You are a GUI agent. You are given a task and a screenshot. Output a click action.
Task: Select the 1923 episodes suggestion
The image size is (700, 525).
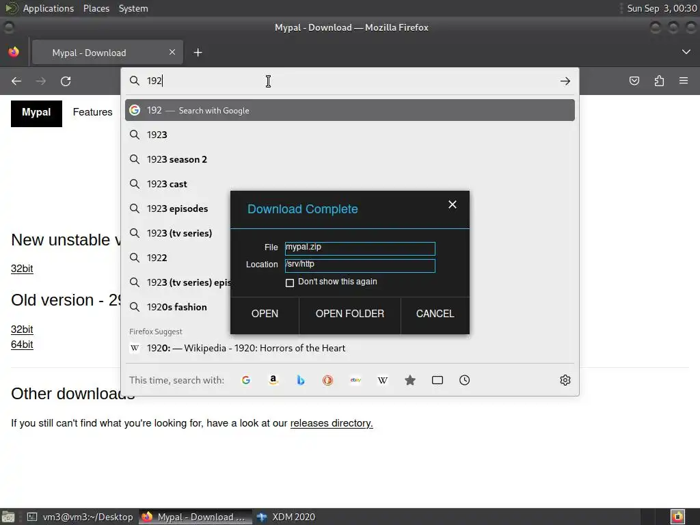point(178,208)
